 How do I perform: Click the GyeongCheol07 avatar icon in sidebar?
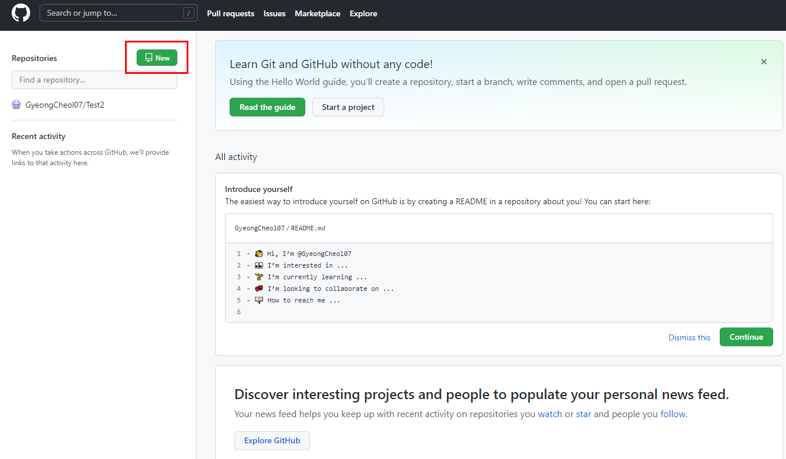[16, 105]
